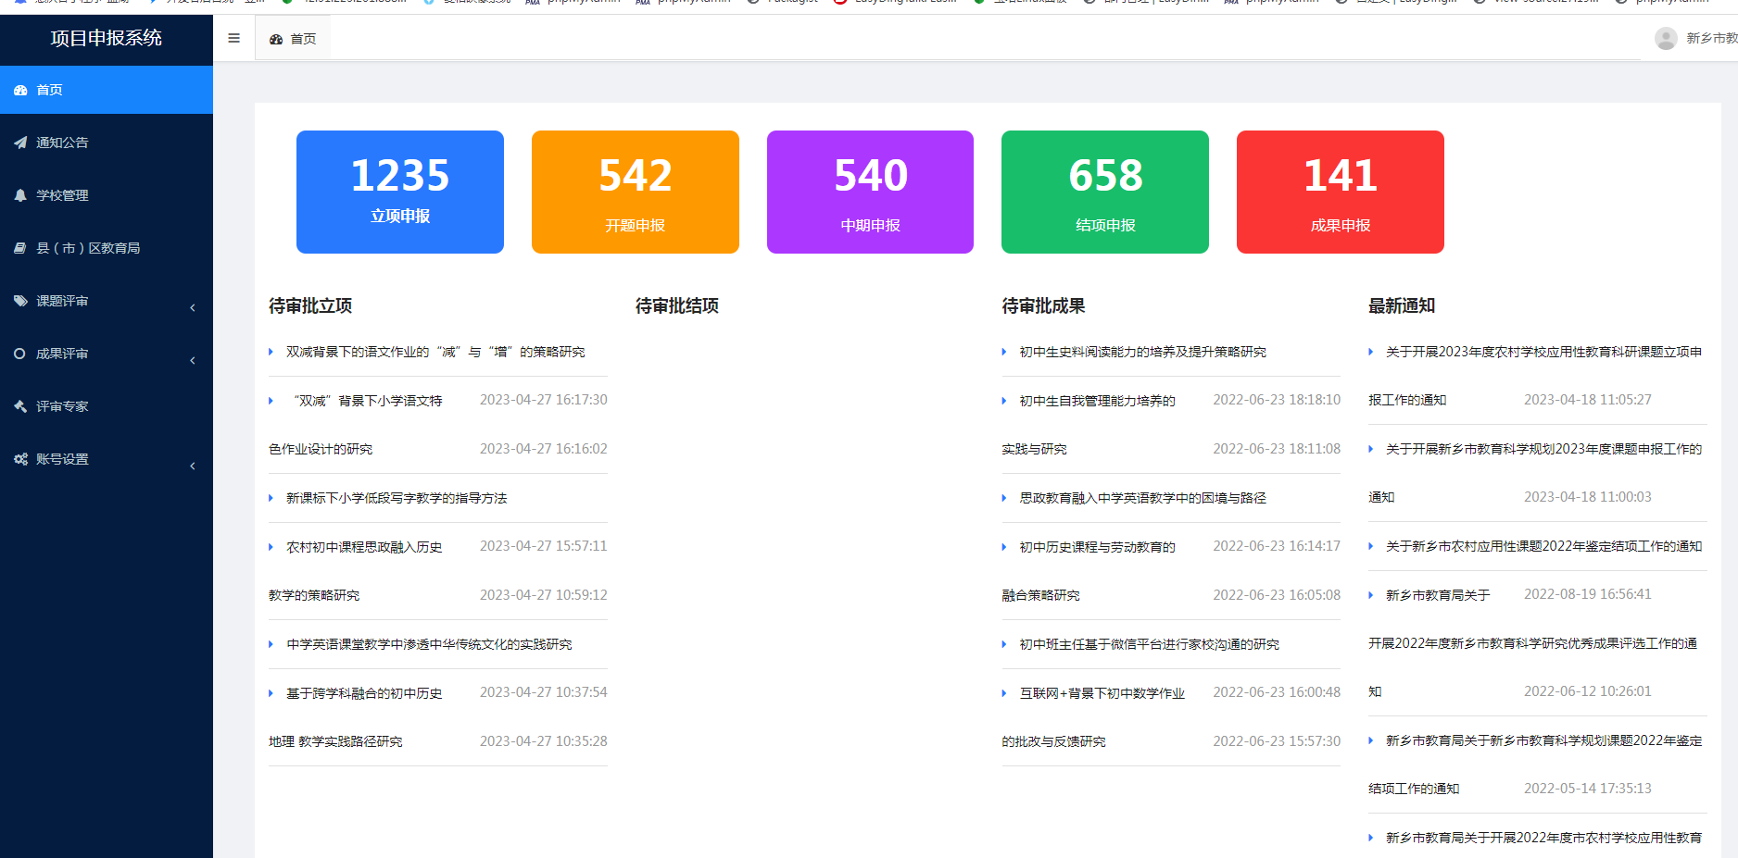
Task: Expand the 课题评审 submenu chevron
Action: tap(193, 307)
